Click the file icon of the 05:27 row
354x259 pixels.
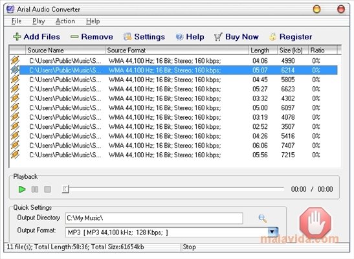pyautogui.click(x=15, y=89)
